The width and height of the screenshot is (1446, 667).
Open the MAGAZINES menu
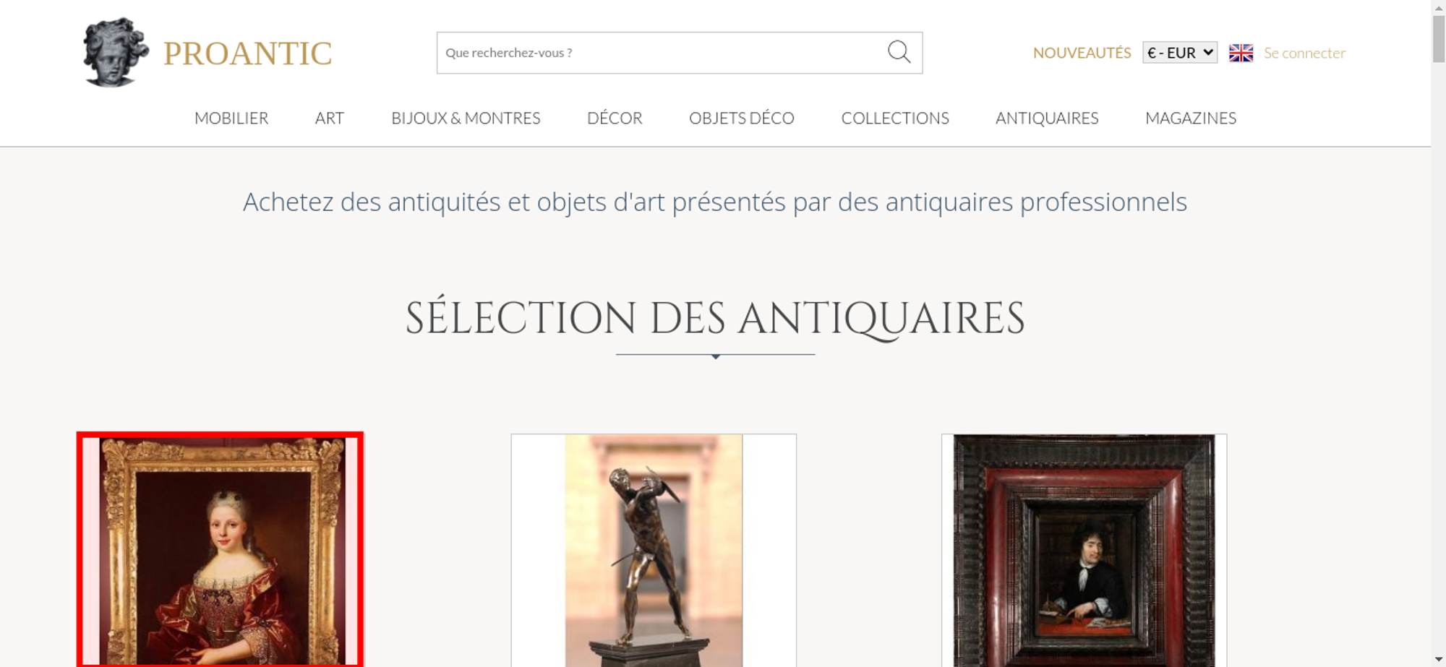coord(1191,118)
